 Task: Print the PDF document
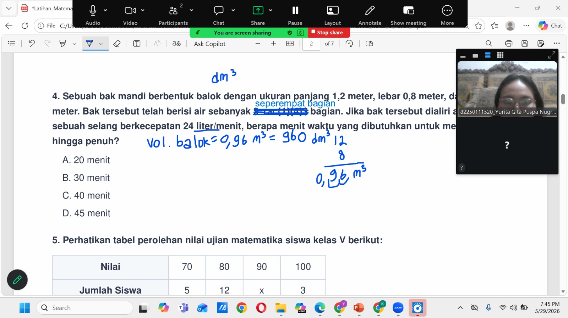[x=509, y=44]
